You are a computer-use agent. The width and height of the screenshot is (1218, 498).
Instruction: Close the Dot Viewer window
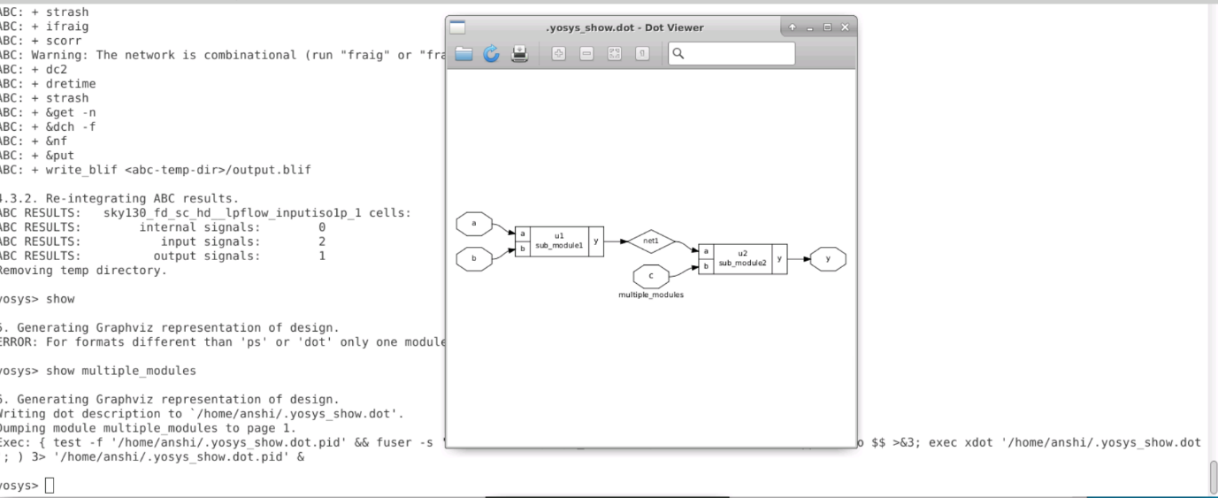[x=845, y=27]
